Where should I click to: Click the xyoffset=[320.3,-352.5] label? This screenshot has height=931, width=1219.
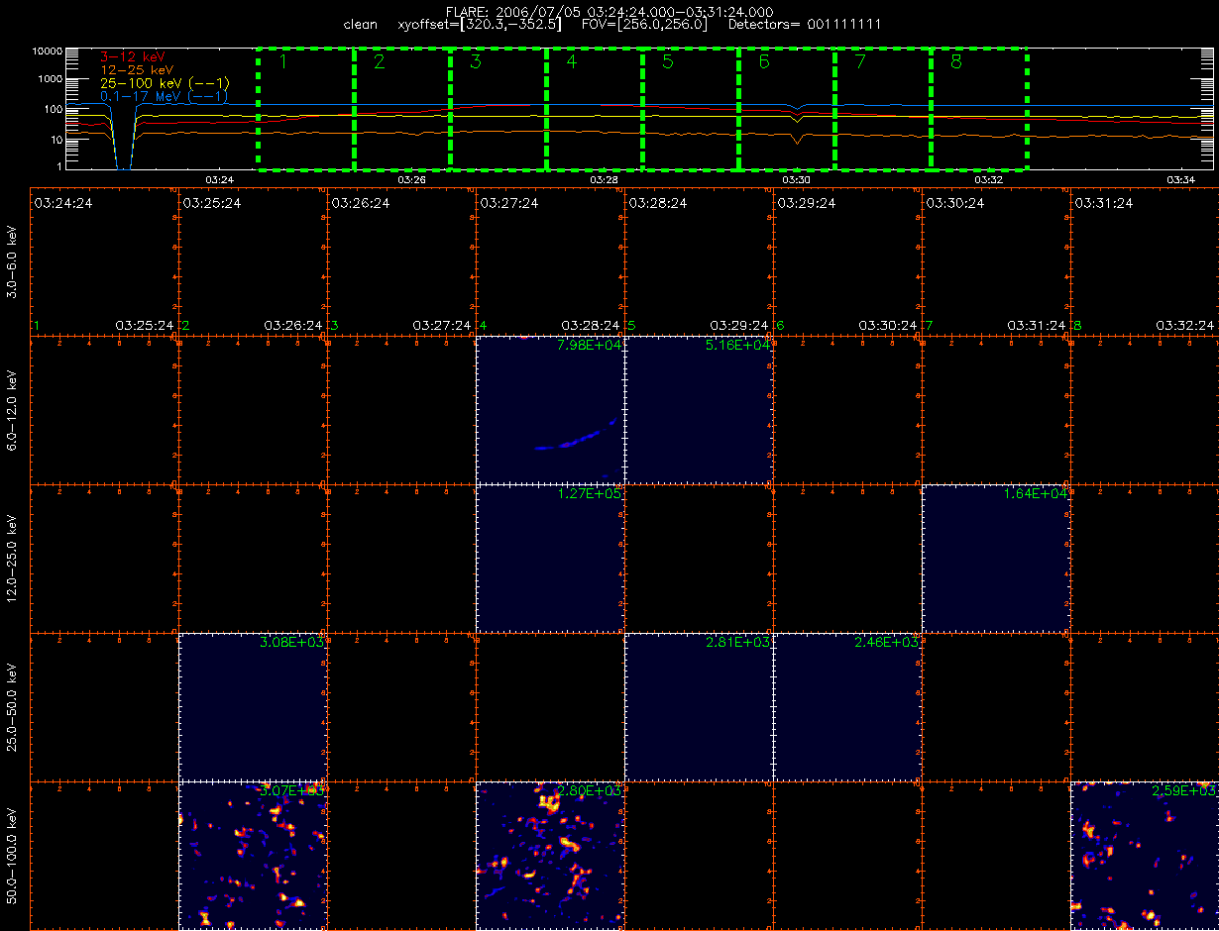(x=478, y=24)
